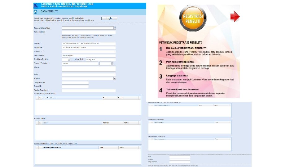Screen dimensions: 290x167
Task: Sort by Judul Penelitian column header
Action: (x=72, y=98)
